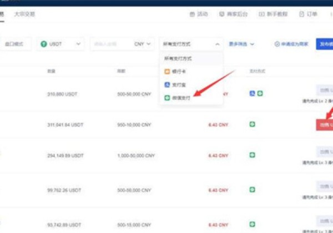Click the Alipay icon in 310,880 USDT row
Screen dimensions: 333x233
253,93
